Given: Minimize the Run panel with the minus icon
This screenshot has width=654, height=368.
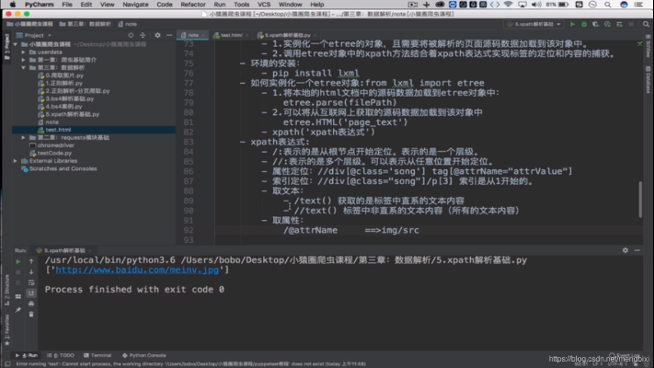Looking at the screenshot, I should click(637, 250).
